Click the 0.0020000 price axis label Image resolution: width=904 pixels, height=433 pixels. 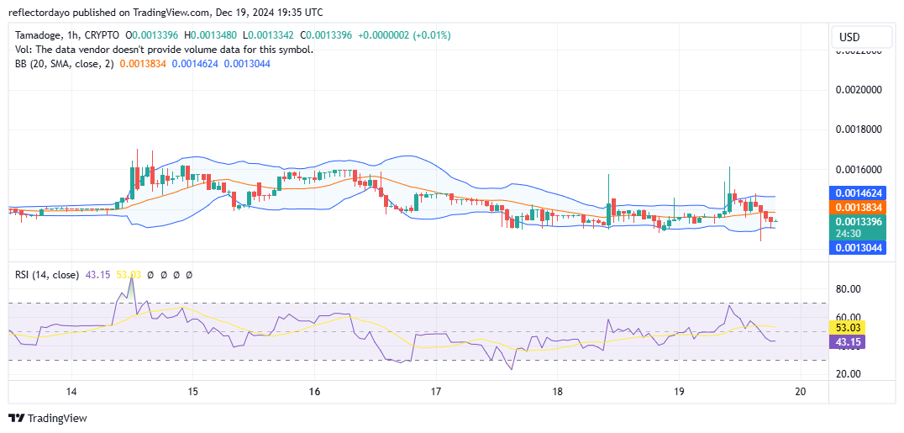pyautogui.click(x=859, y=90)
